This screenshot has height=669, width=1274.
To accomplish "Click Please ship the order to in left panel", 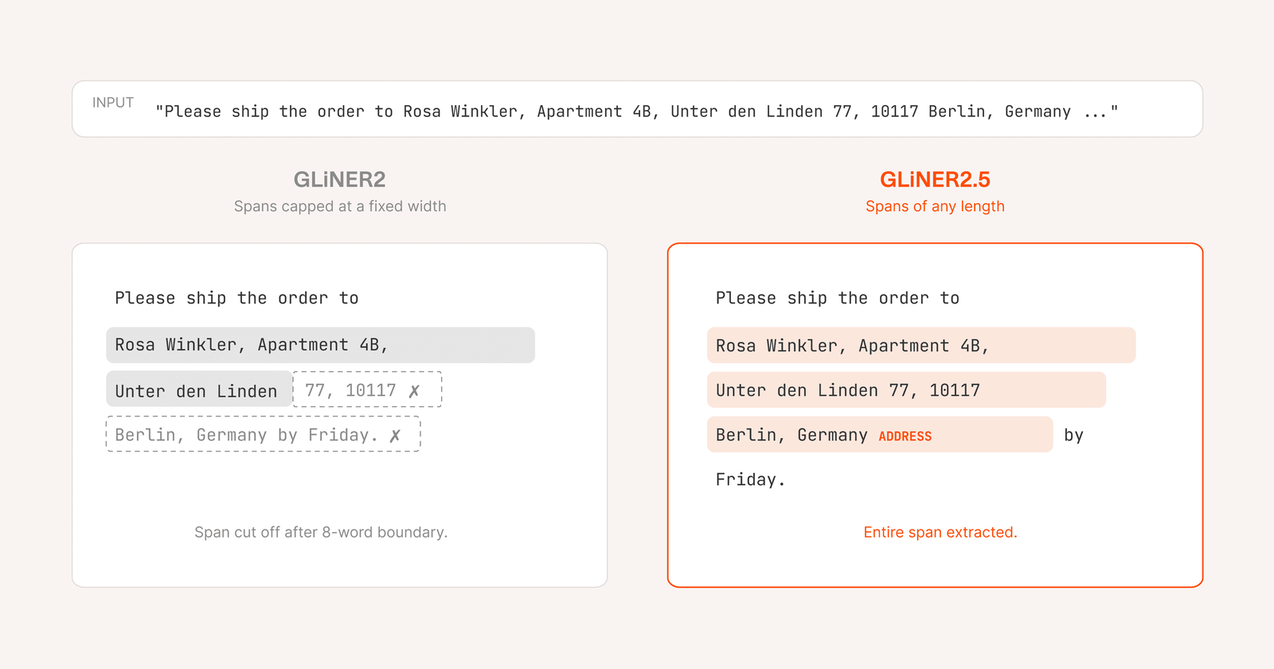I will [x=236, y=298].
